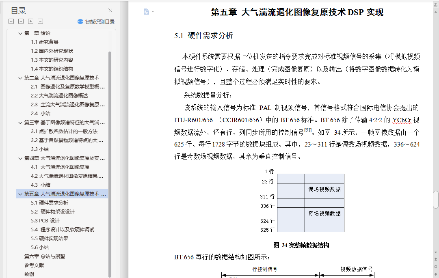The width and height of the screenshot is (439, 278).
Task: Open 5.3 PCB 设计 heading
Action: point(45,221)
